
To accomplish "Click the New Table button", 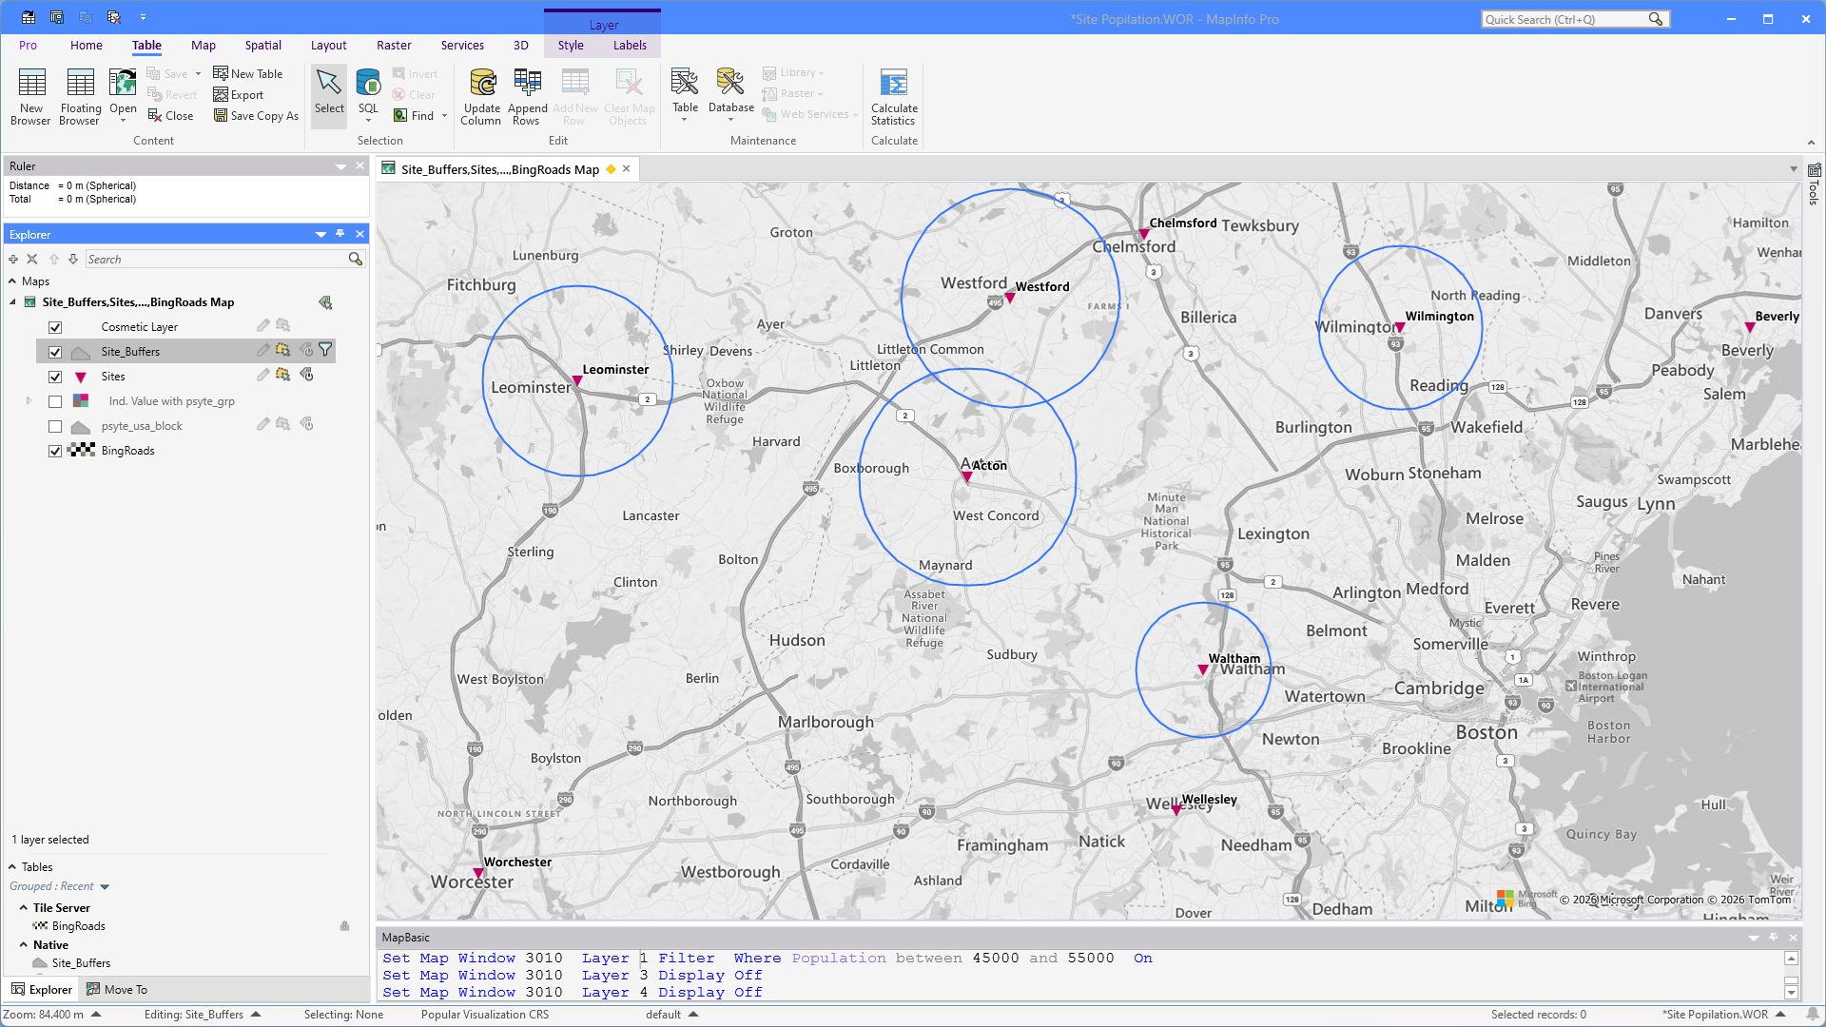I will pos(247,73).
